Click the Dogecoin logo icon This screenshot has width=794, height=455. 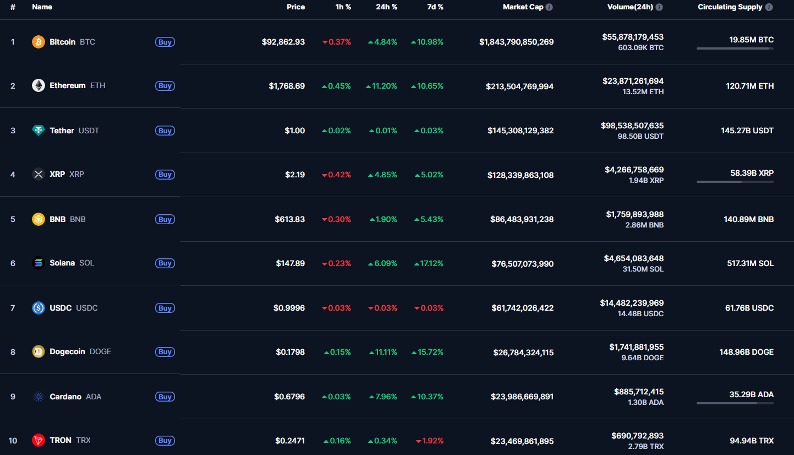38,351
